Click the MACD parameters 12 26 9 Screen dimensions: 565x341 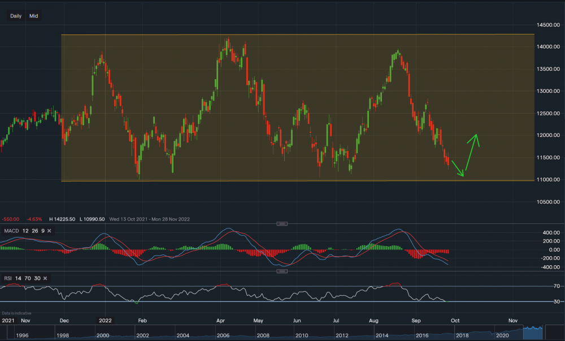33,231
